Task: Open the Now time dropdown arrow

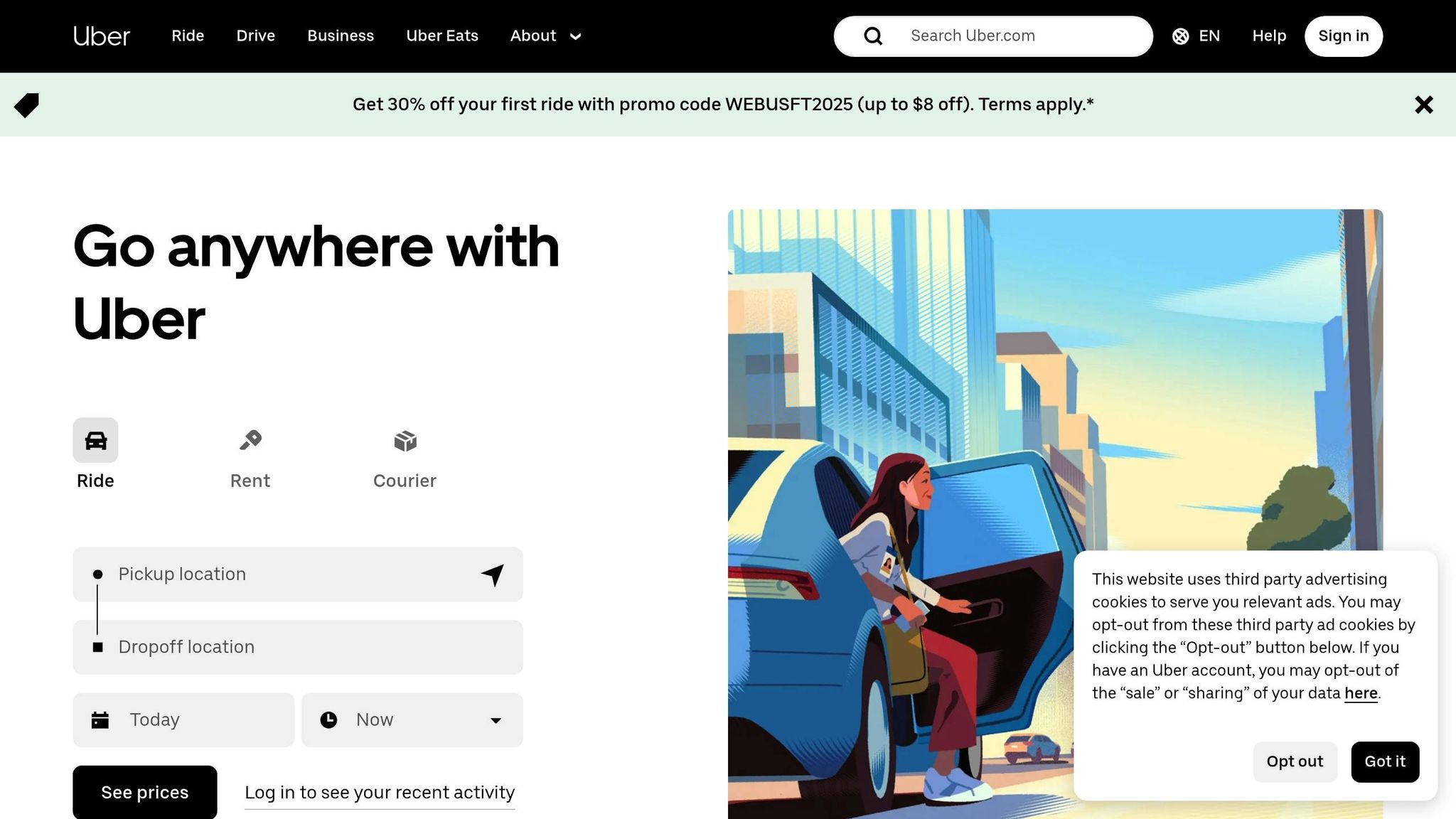Action: (496, 721)
